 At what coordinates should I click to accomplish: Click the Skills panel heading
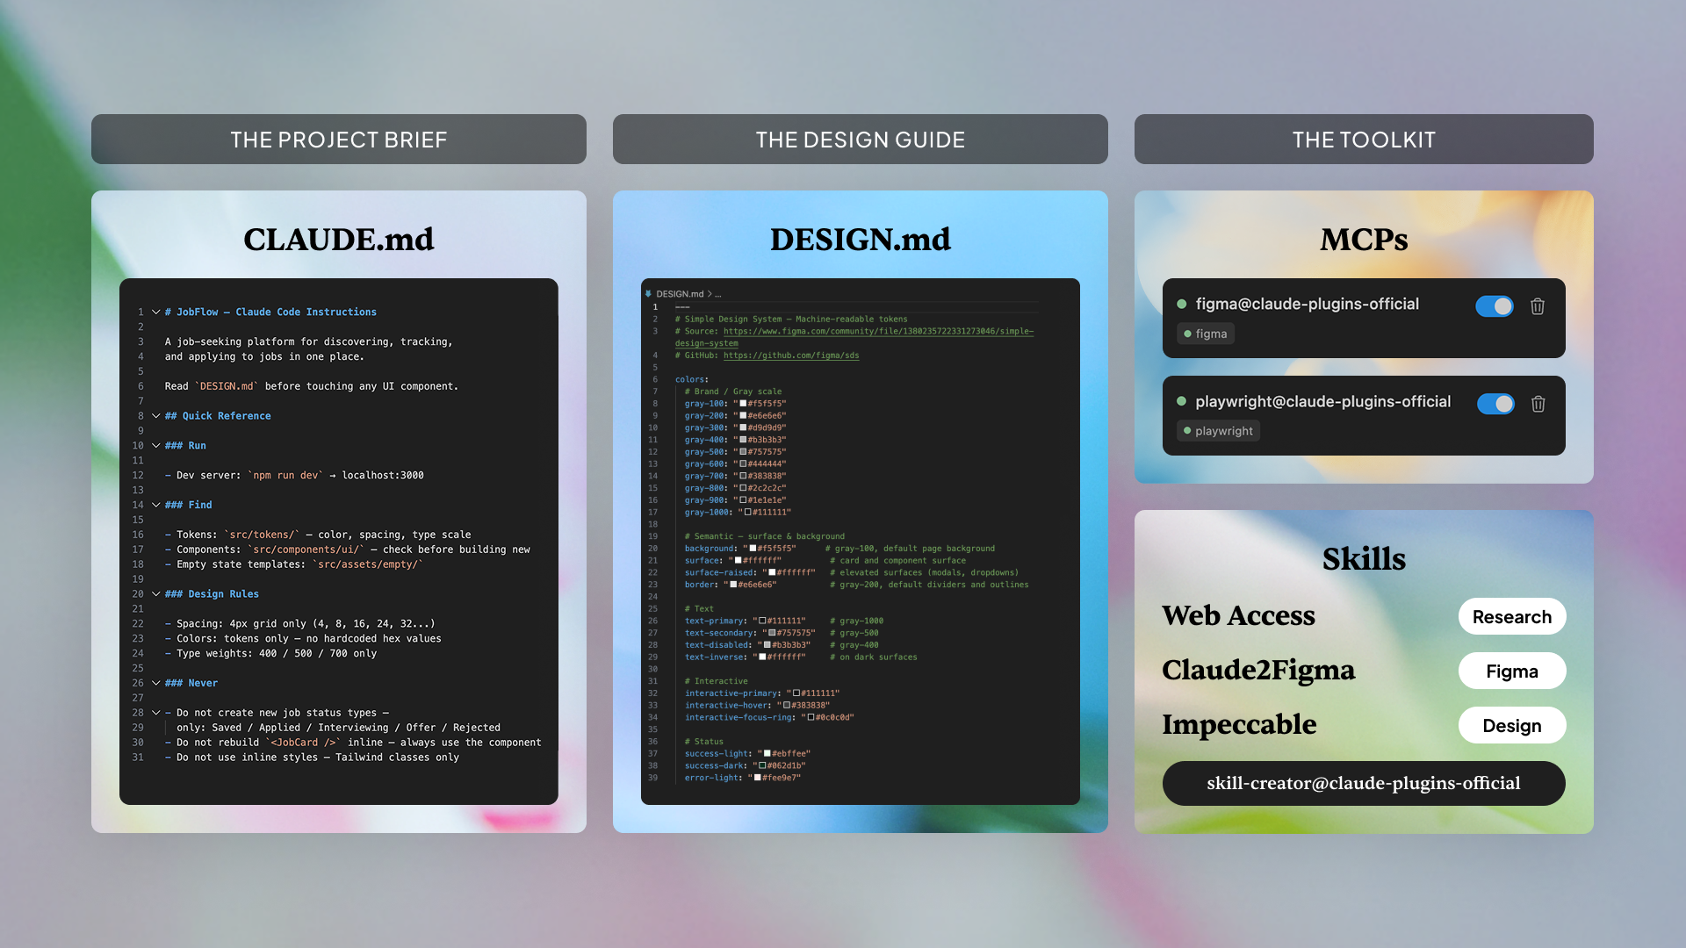(1364, 559)
